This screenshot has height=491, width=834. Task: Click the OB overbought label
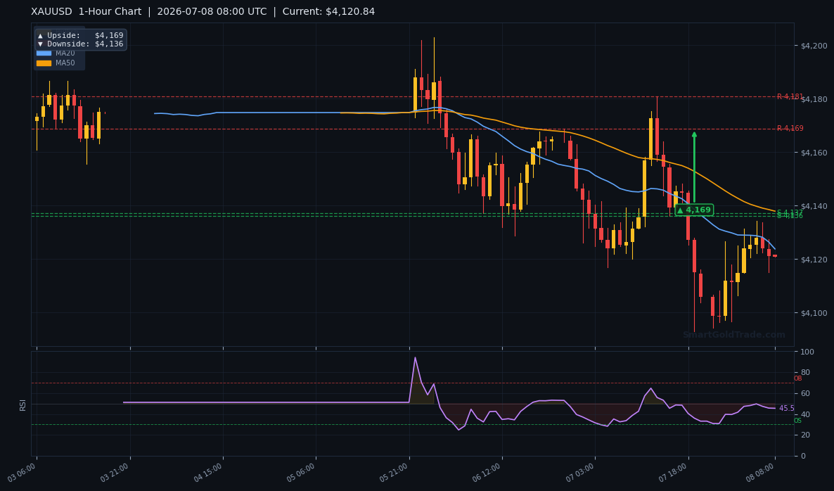click(x=798, y=378)
